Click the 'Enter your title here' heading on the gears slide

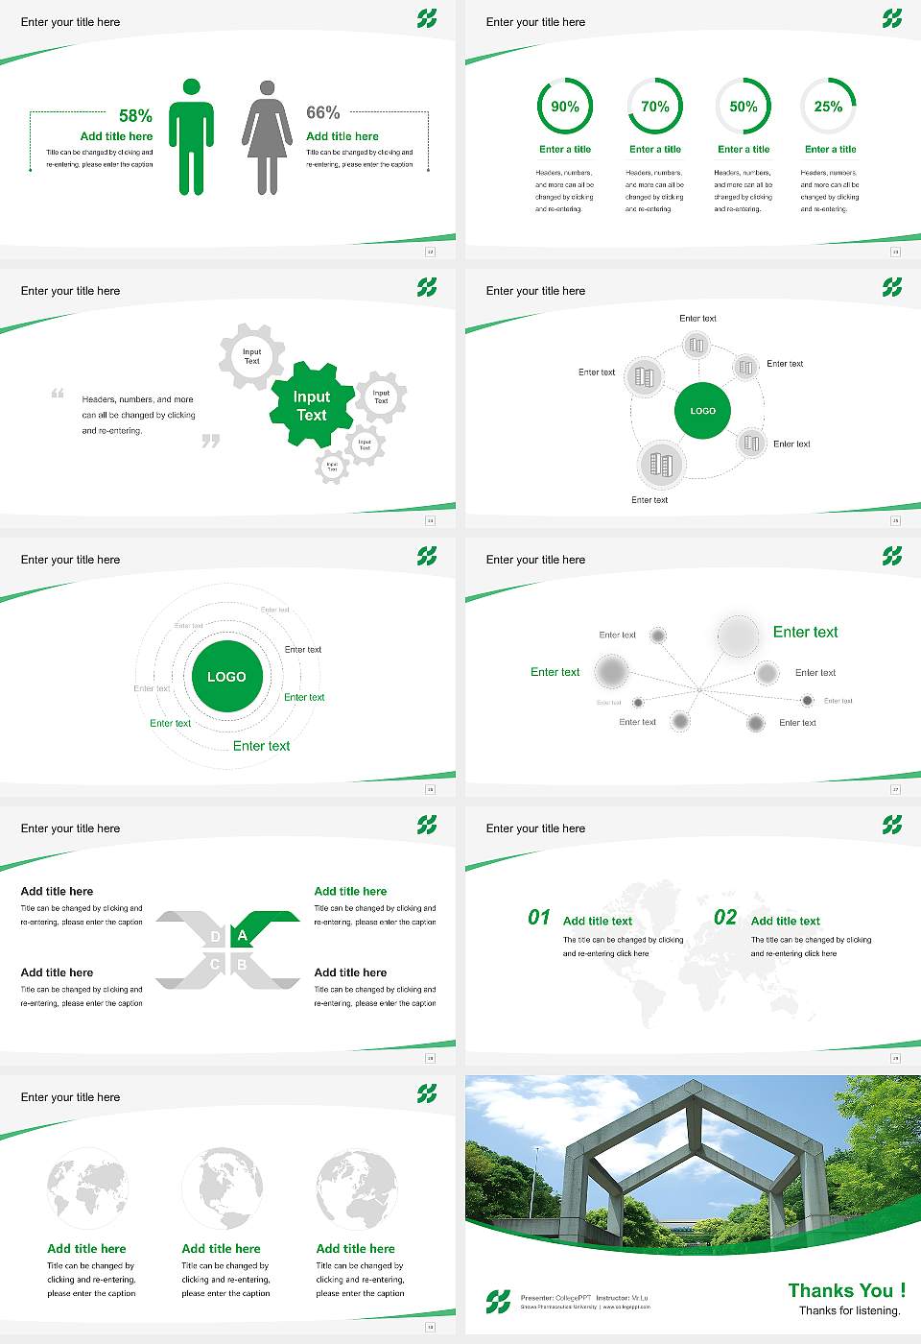pyautogui.click(x=71, y=291)
